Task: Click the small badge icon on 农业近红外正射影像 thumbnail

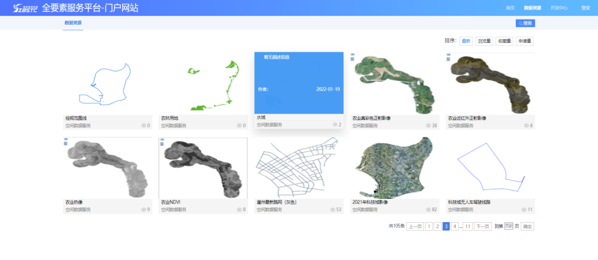Action: tap(449, 56)
